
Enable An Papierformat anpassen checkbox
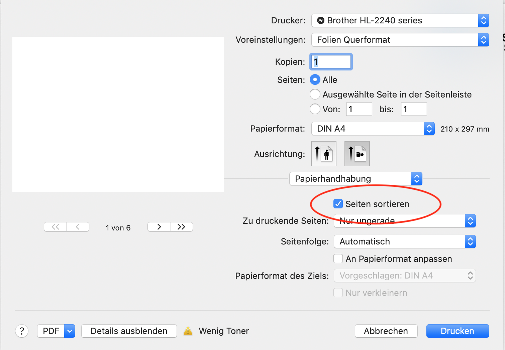[x=338, y=258]
